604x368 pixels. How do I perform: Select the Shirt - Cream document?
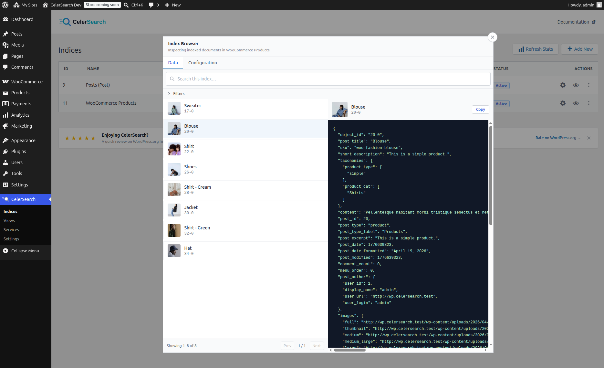[245, 190]
